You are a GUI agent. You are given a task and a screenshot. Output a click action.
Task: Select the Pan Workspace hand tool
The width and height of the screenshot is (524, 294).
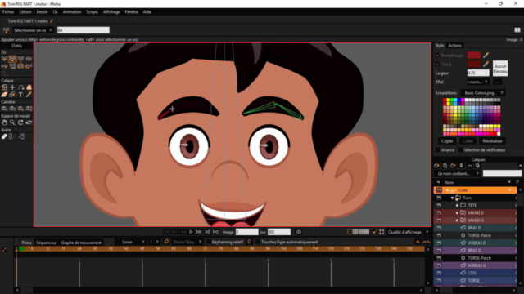[4, 122]
